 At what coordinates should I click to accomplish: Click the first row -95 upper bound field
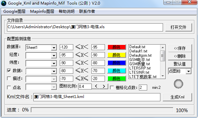98,47
